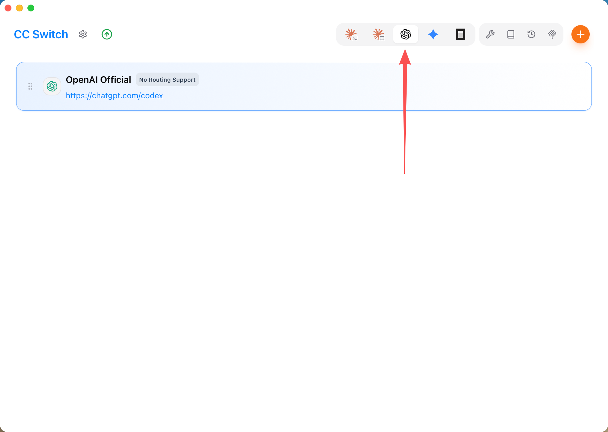
Task: Click the OpenAI logo on the provider card
Action: tap(52, 86)
